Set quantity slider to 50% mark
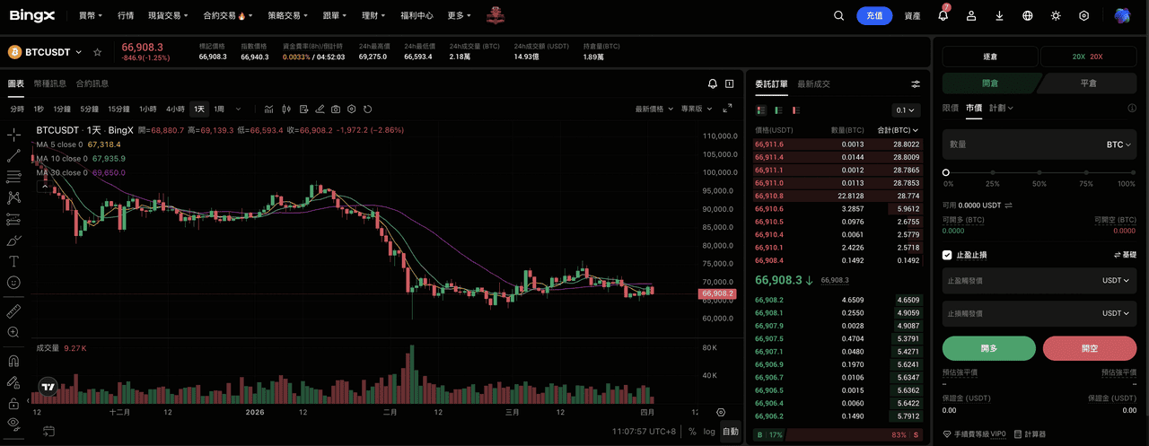The image size is (1149, 446). [1039, 172]
